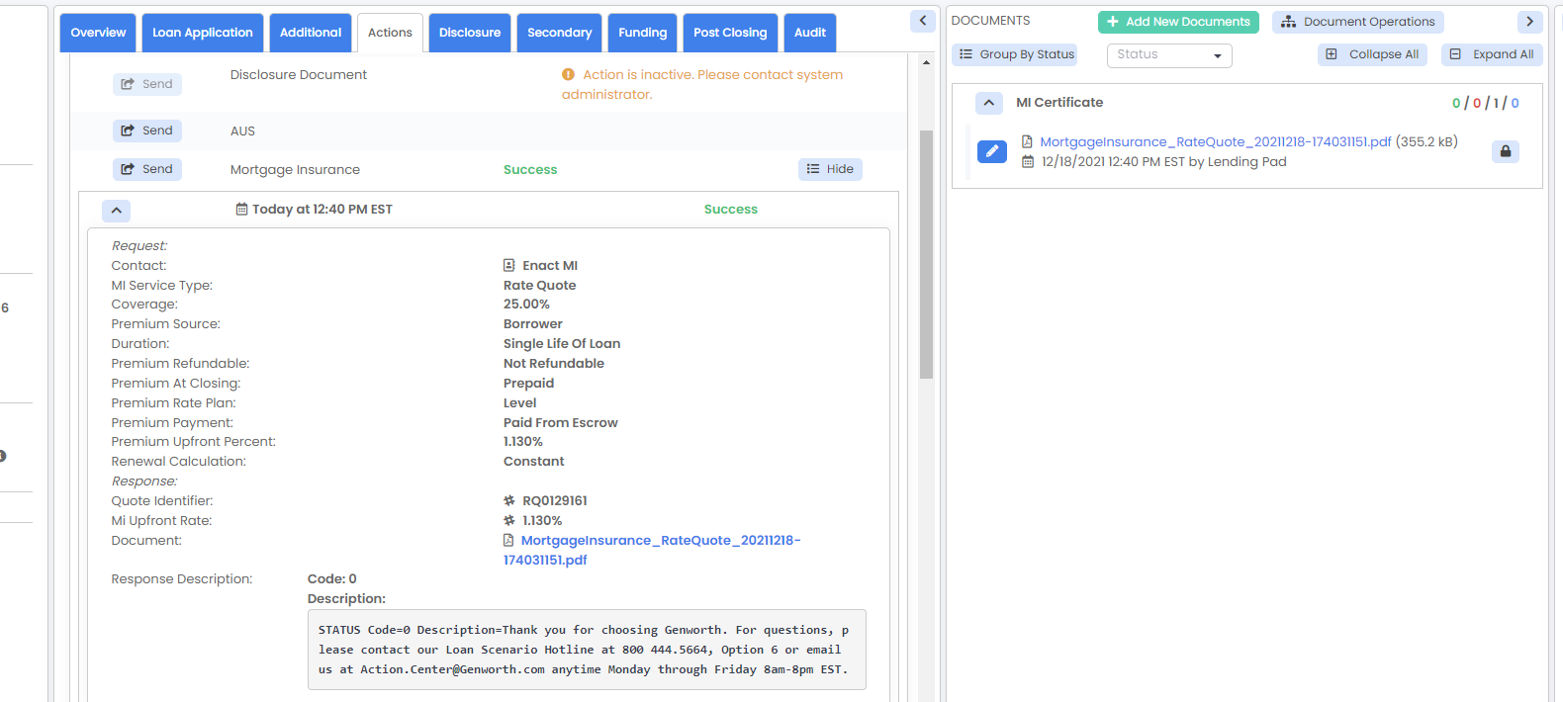Collapse the Today at 12:40 PM entry
The width and height of the screenshot is (1563, 702).
116,210
